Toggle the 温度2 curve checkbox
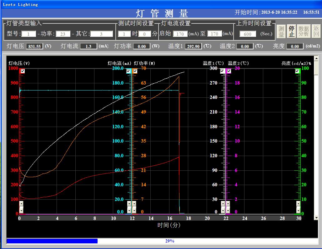This screenshot has width=322, height=249. tap(229, 71)
